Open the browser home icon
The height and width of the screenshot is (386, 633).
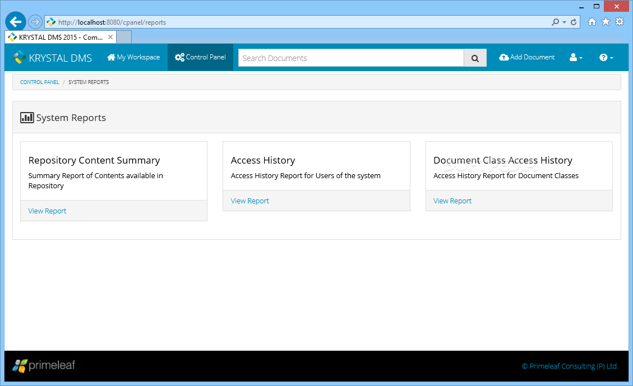tap(592, 22)
